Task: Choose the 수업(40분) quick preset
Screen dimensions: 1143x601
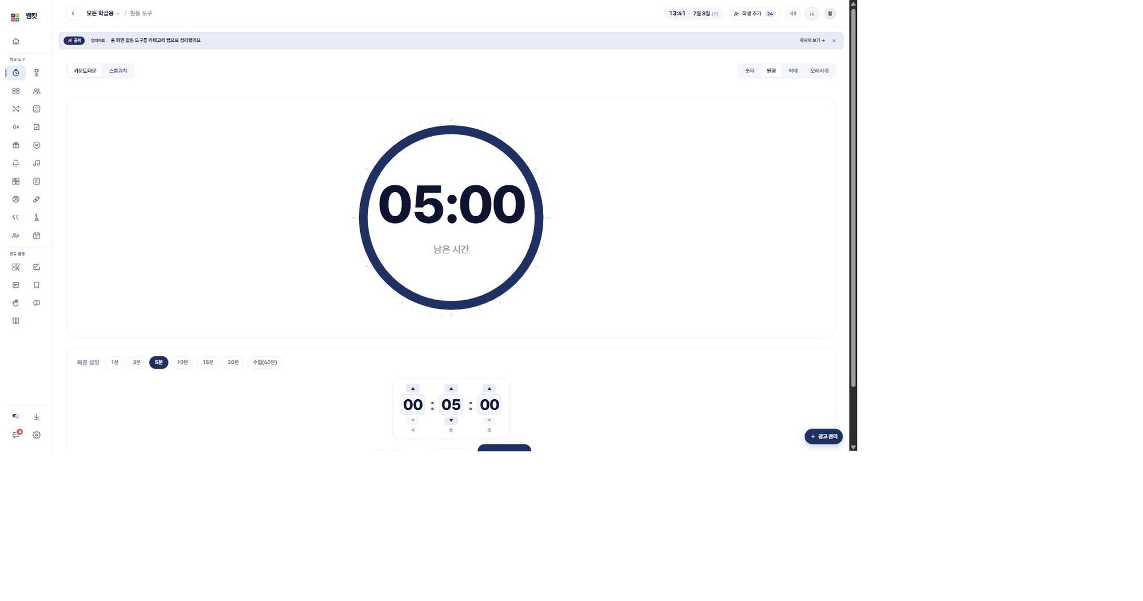Action: [x=265, y=363]
